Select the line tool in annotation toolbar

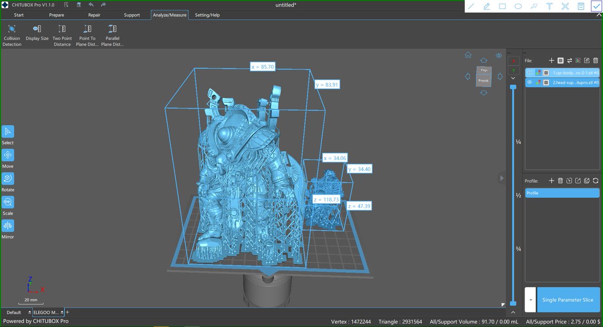471,7
